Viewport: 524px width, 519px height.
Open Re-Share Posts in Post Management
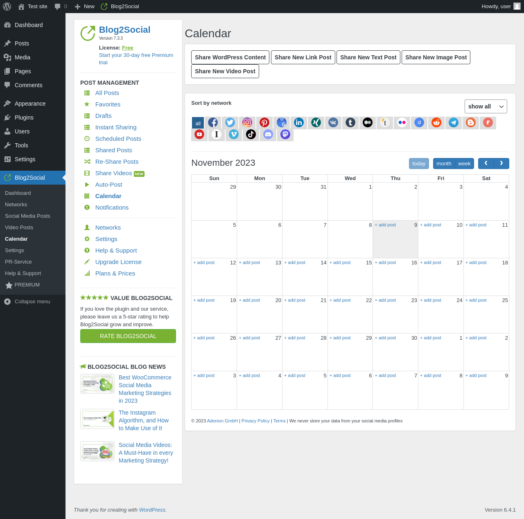coord(117,162)
